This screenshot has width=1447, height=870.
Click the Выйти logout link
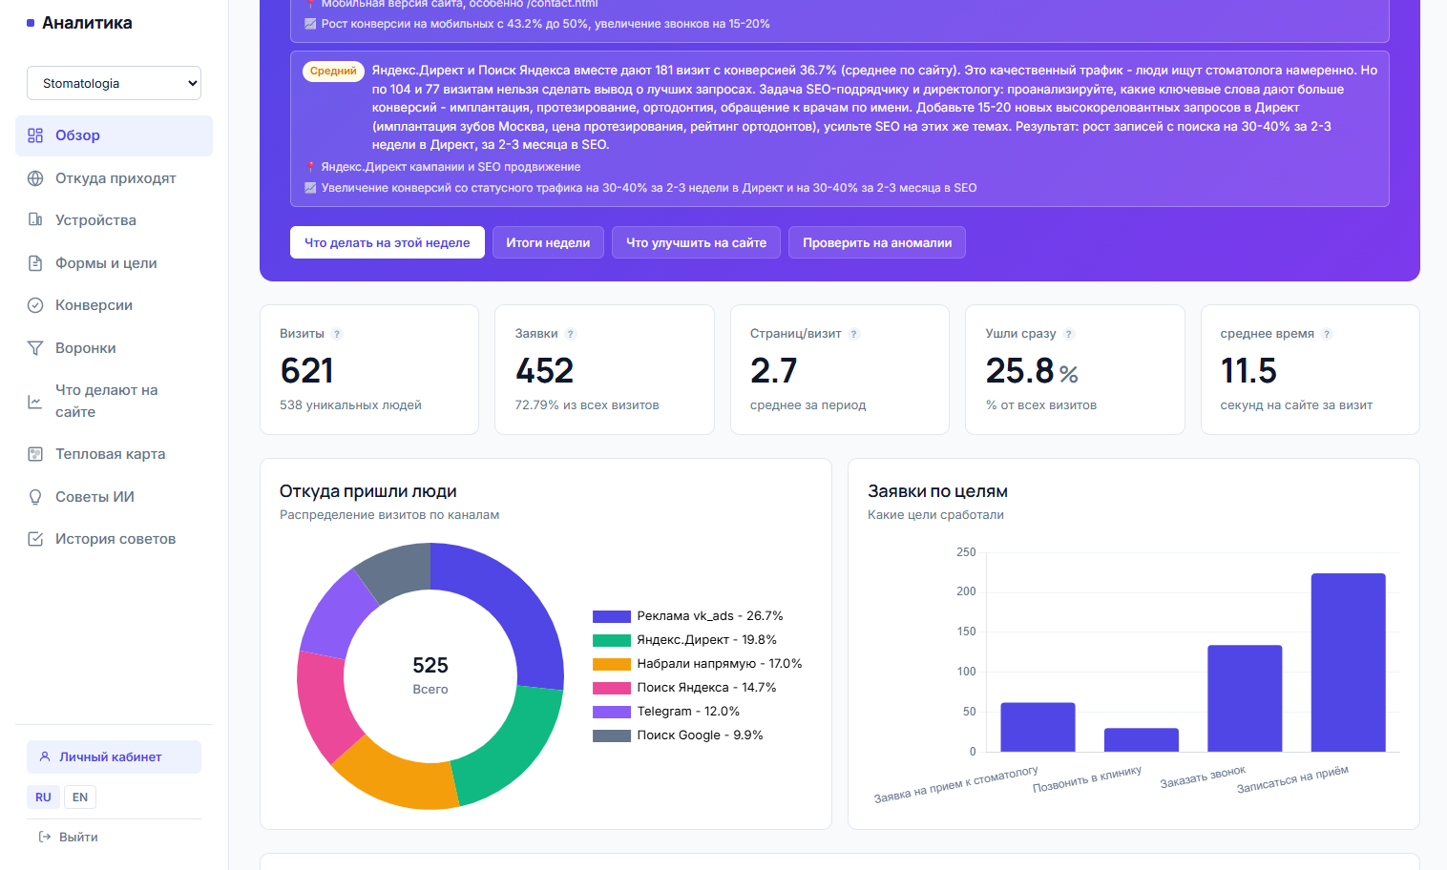68,837
